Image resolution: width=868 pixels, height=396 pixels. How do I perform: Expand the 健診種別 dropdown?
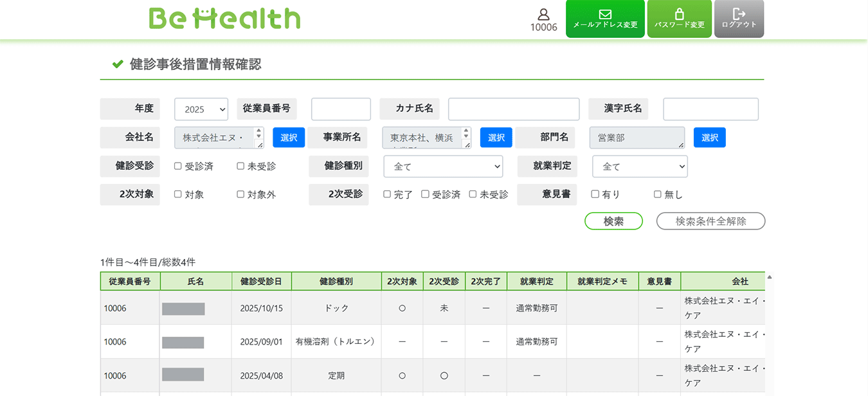point(443,166)
